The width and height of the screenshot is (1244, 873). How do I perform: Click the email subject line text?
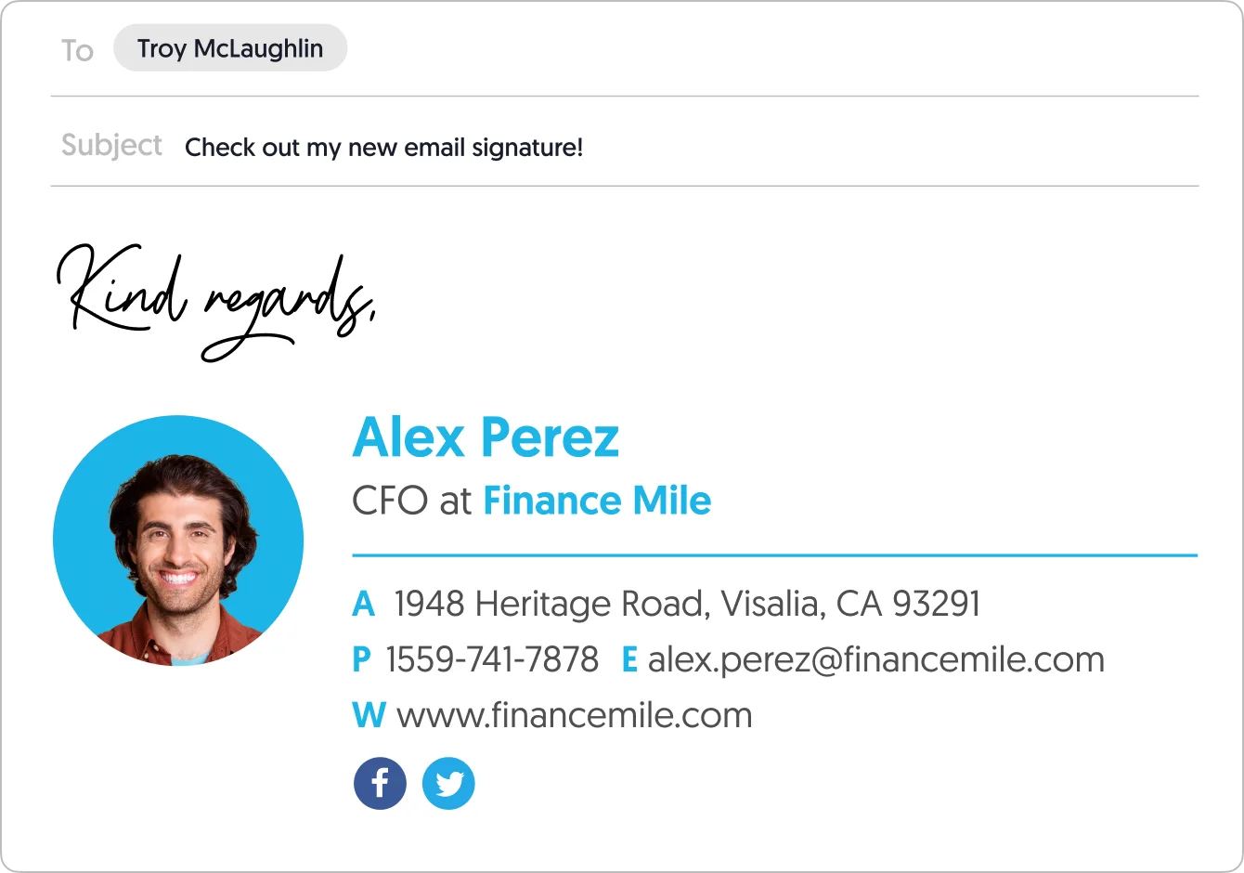coord(383,147)
